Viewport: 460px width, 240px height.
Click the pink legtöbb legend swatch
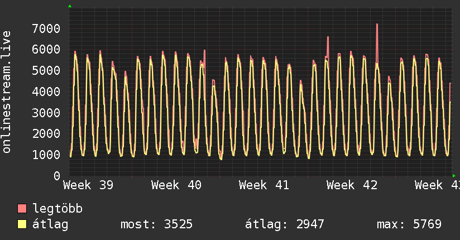[22, 208]
